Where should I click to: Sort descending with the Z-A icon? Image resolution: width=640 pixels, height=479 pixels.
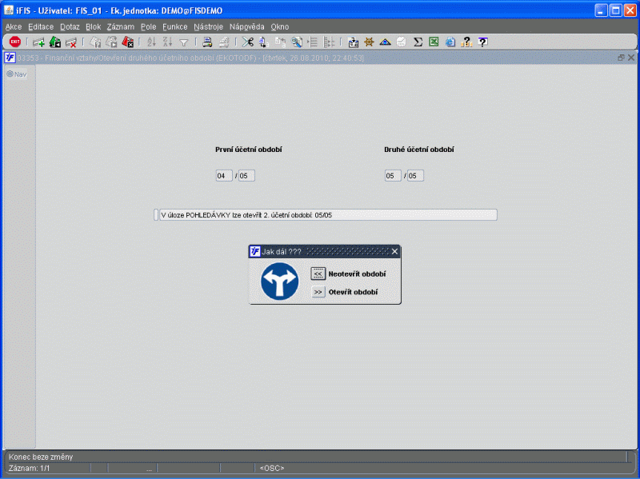(x=167, y=42)
